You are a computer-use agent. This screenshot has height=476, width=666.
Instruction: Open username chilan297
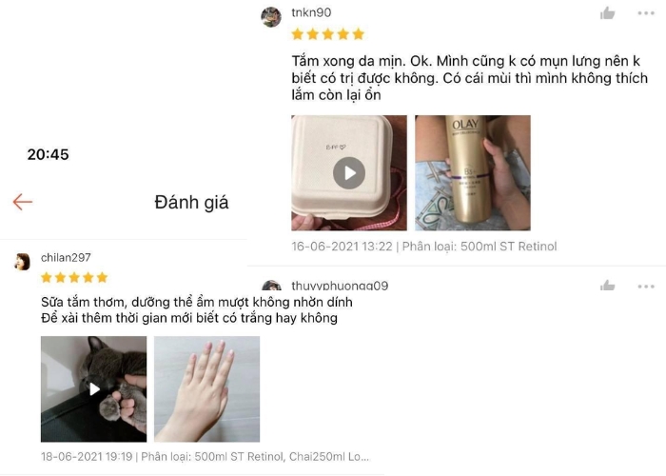66,258
